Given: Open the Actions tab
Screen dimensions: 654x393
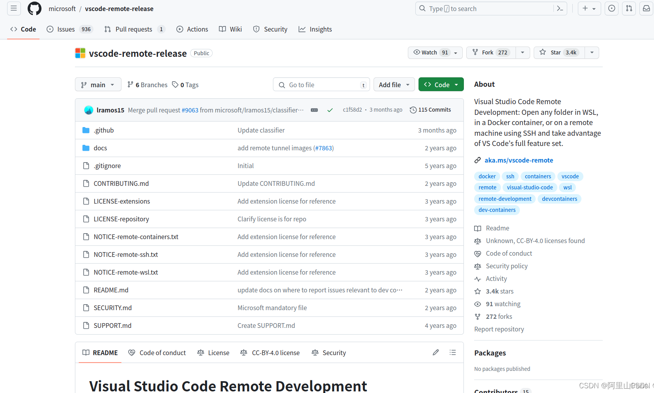Looking at the screenshot, I should click(192, 29).
